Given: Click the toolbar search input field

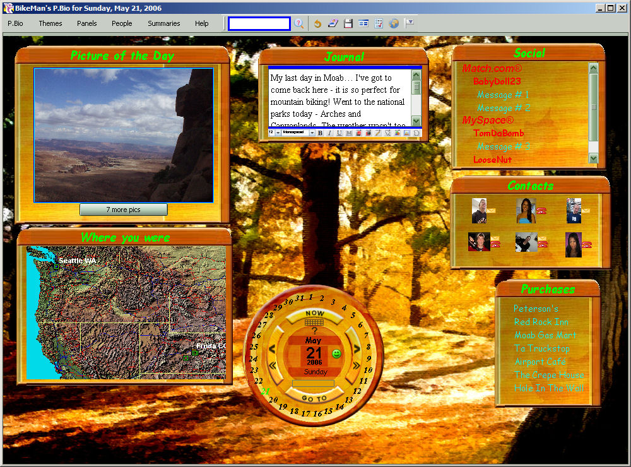Looking at the screenshot, I should [259, 23].
